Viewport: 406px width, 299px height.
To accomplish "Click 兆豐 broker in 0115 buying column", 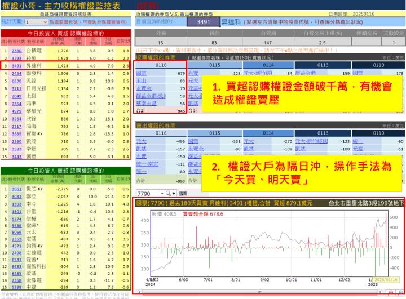I will click(x=193, y=73).
